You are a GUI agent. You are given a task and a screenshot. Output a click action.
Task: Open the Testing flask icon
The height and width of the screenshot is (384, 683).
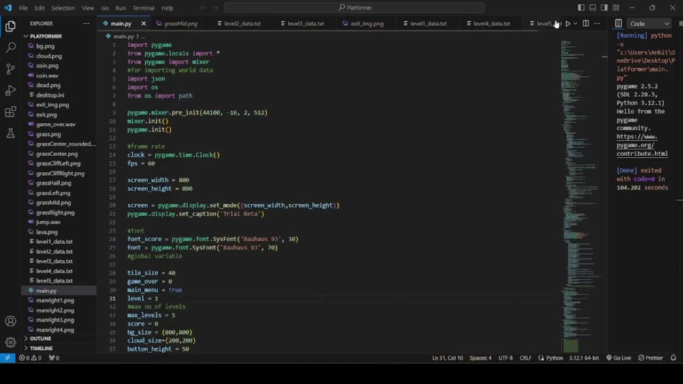click(11, 133)
